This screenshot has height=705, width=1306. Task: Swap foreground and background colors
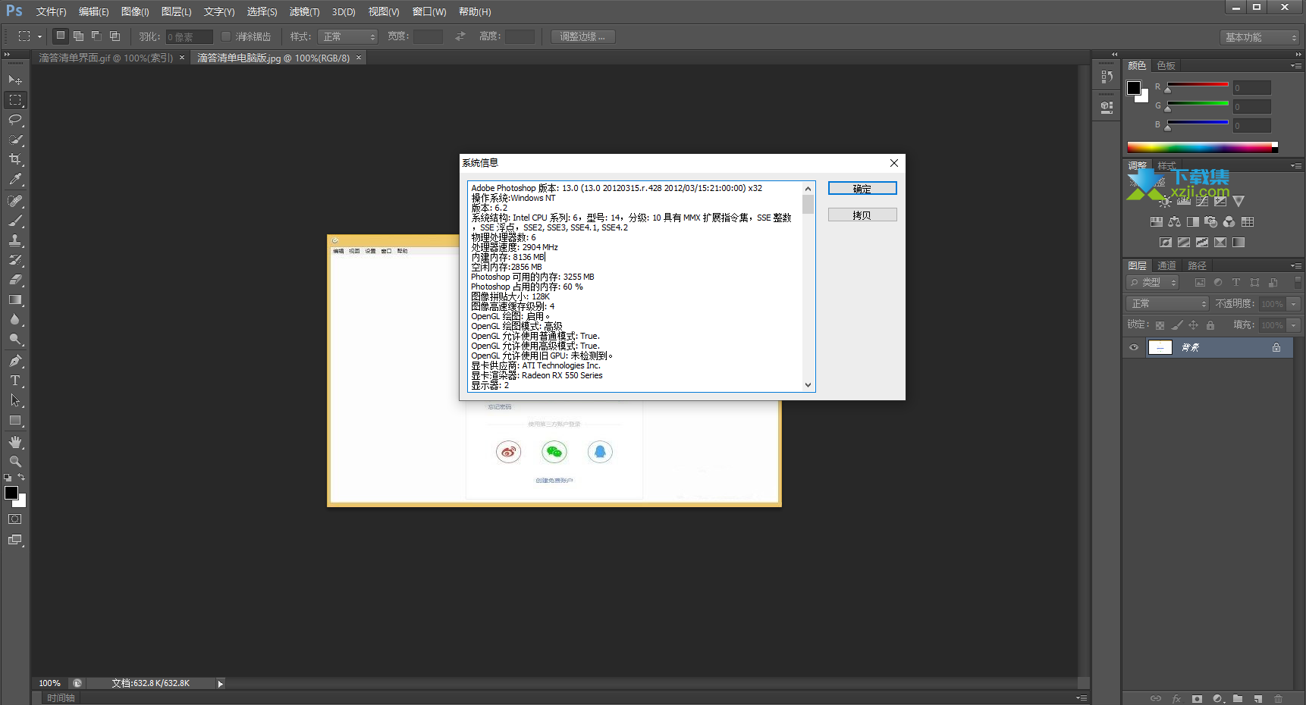coord(21,477)
